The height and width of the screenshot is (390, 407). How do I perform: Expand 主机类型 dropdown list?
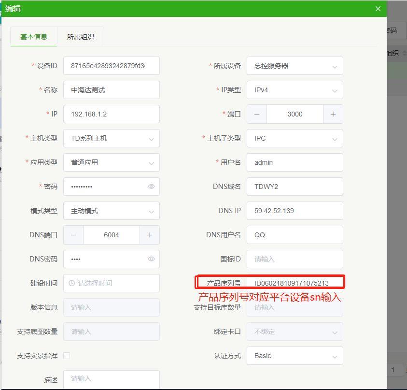pos(111,138)
